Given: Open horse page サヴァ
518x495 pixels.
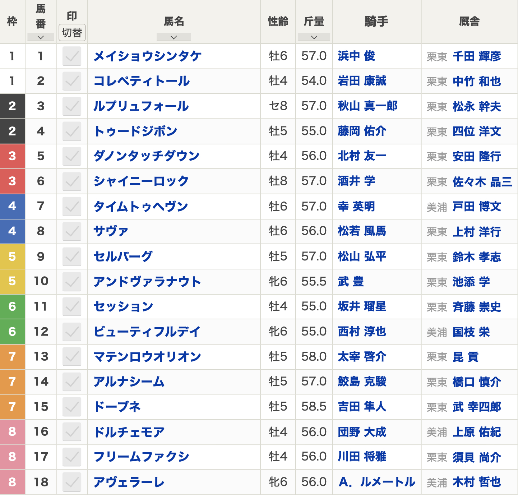Looking at the screenshot, I should click(111, 231).
